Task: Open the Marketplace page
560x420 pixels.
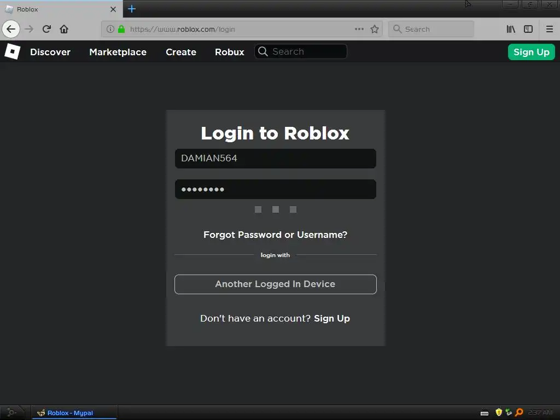Action: point(118,52)
